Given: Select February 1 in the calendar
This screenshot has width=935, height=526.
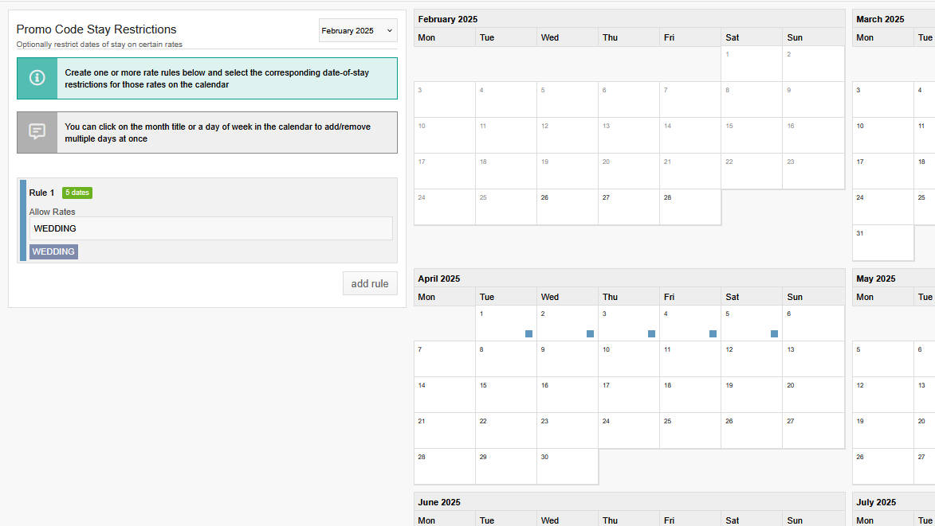Looking at the screenshot, I should (x=752, y=64).
